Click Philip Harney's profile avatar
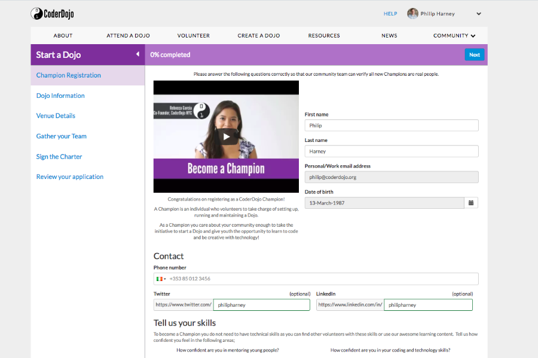 coord(412,14)
